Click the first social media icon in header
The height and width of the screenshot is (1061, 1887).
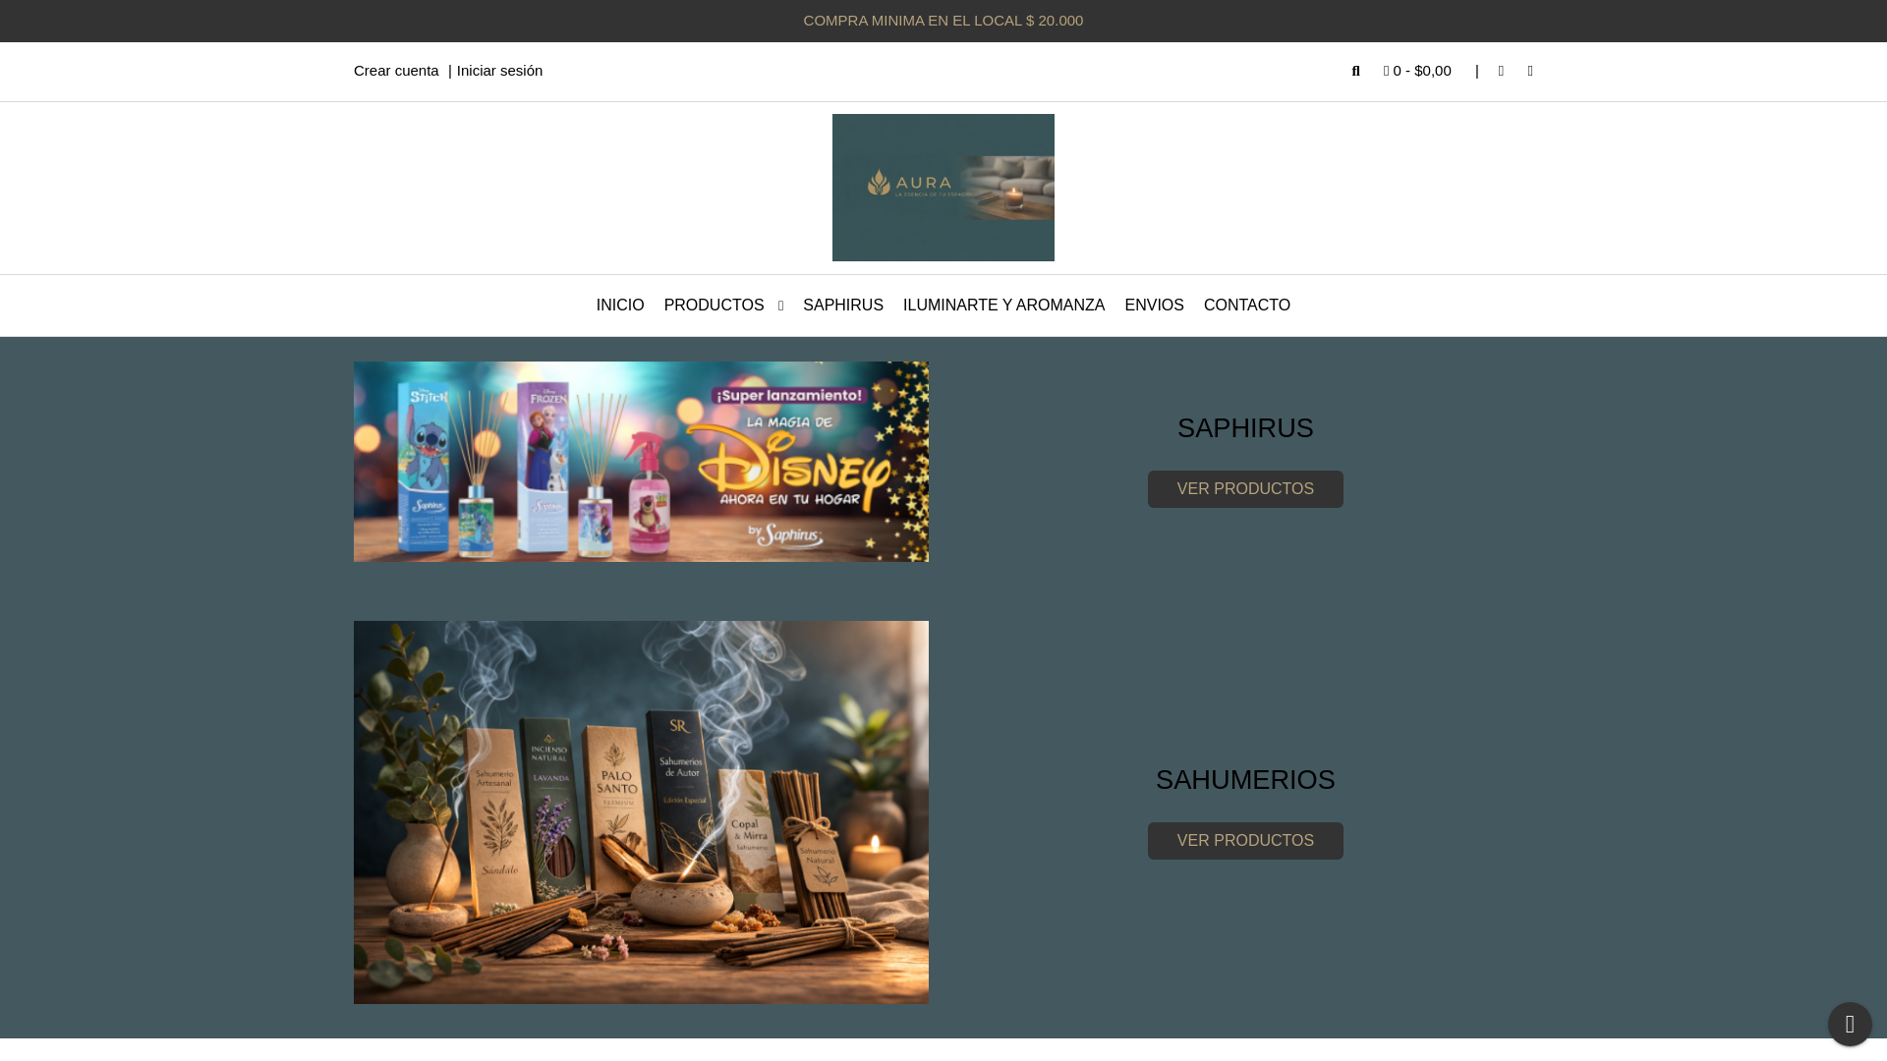pyautogui.click(x=1501, y=71)
